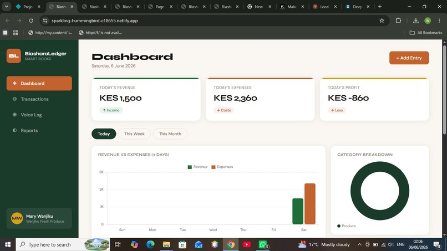447x251 pixels.
Task: Click the MW user avatar
Action: tap(17, 218)
